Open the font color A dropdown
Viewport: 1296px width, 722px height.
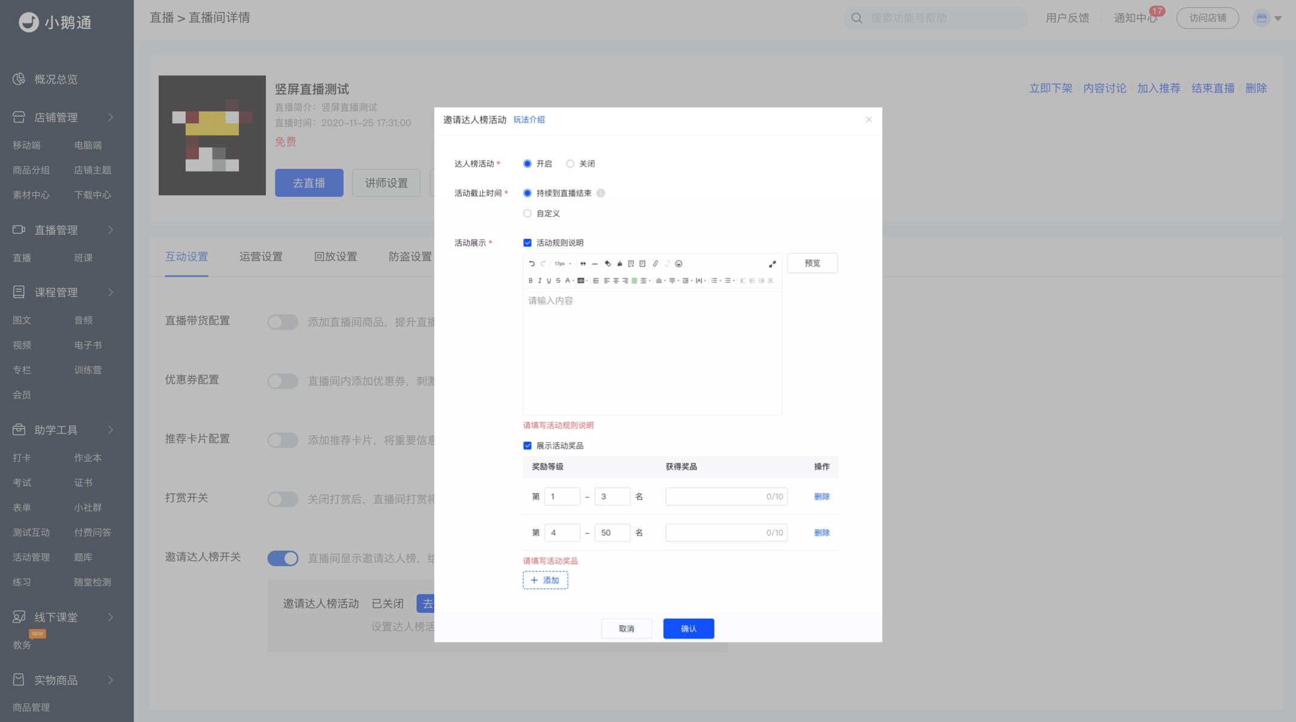573,280
